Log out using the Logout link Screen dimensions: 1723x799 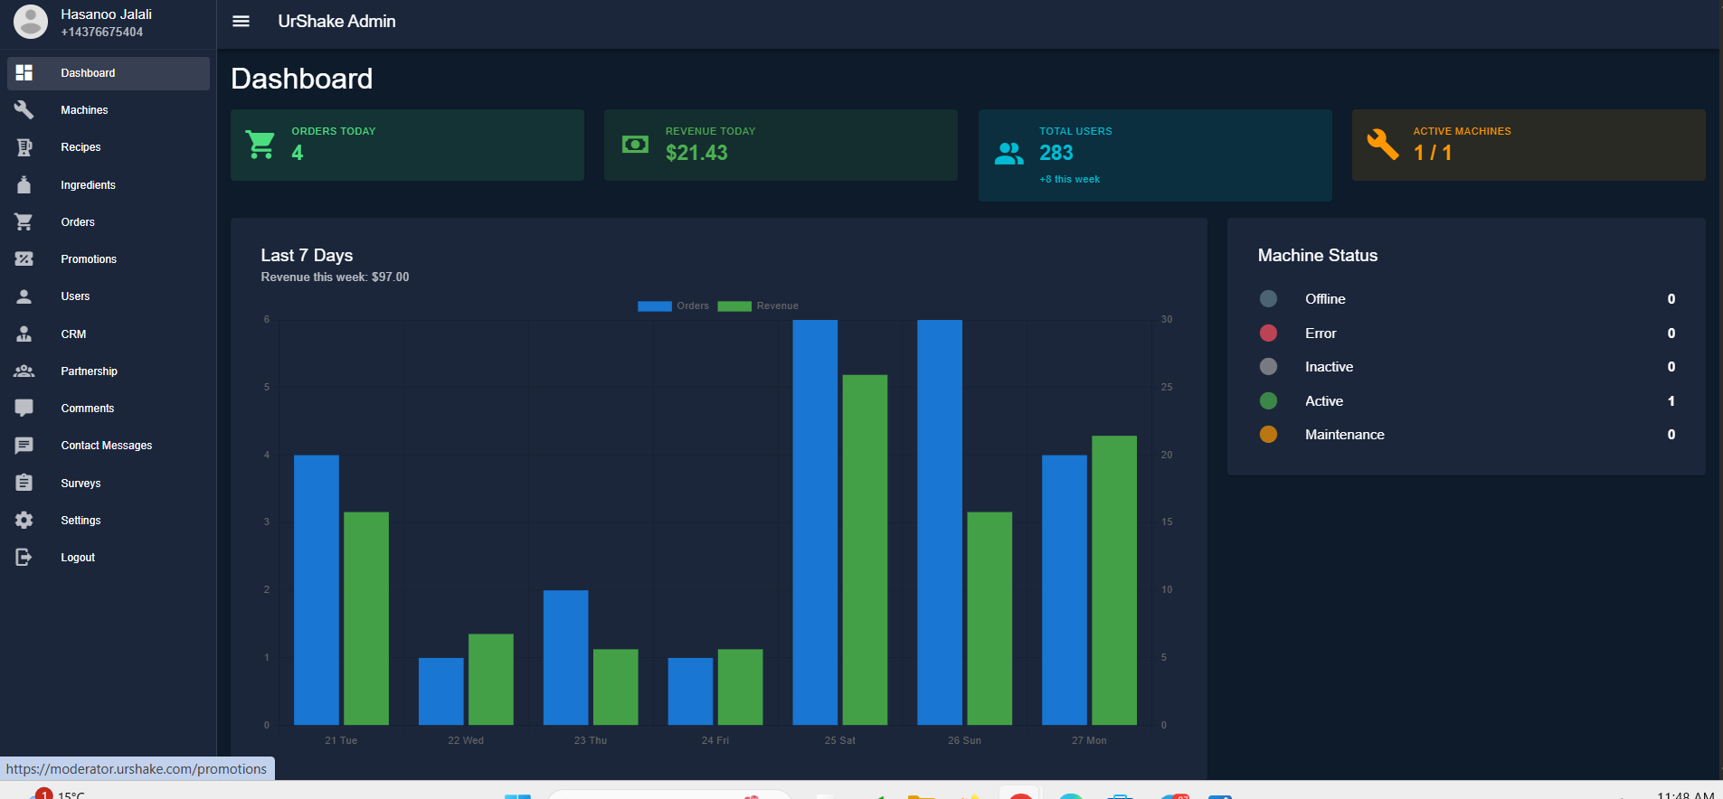point(78,558)
